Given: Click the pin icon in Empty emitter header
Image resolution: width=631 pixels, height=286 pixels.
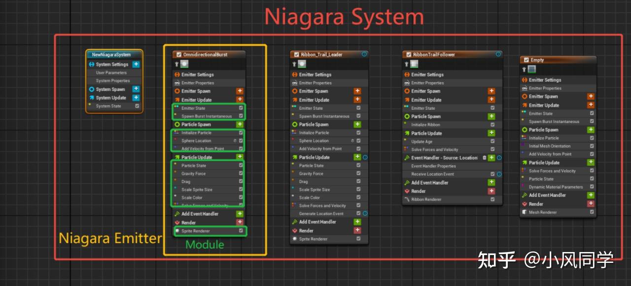Looking at the screenshot, I should click(x=524, y=69).
